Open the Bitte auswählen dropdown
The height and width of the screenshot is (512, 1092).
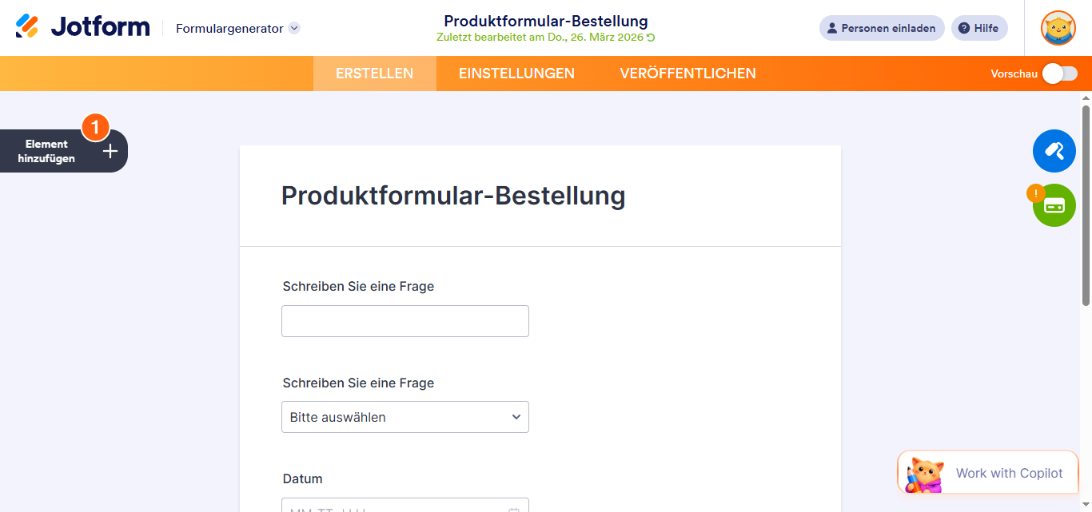(x=405, y=416)
